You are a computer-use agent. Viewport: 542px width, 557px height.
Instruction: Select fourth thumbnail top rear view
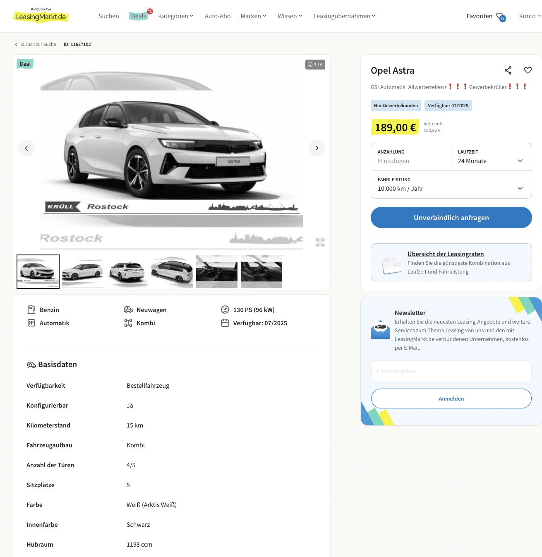click(172, 271)
